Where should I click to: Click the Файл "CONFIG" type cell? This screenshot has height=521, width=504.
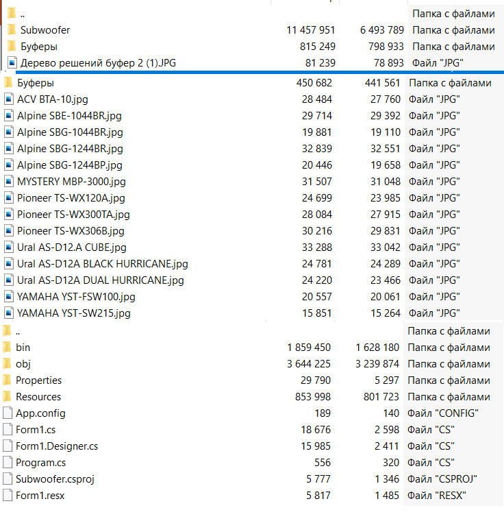tap(443, 413)
